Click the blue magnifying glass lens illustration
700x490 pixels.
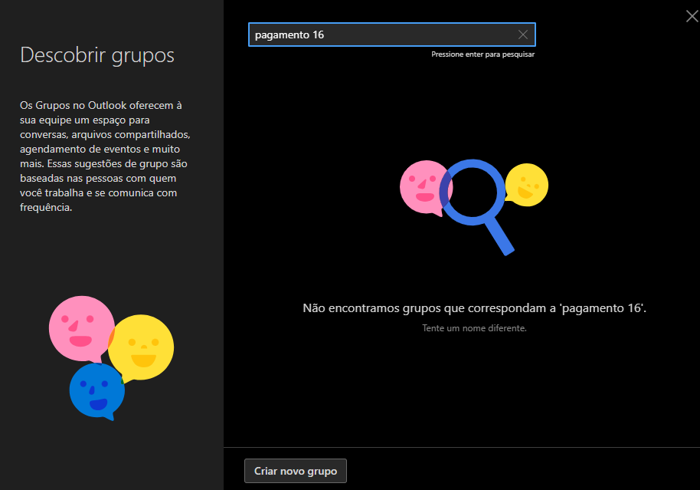click(472, 192)
